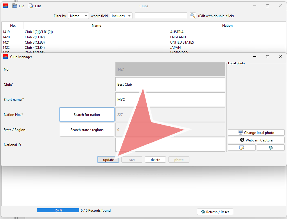Screen dimensions: 287x219
Task: Click the 100 % progress bar
Action: pyautogui.click(x=58, y=210)
